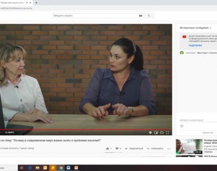Viewport: 217px width, 171px height.
Task: Open the suggested video thumbnail with child
Action: click(x=189, y=147)
